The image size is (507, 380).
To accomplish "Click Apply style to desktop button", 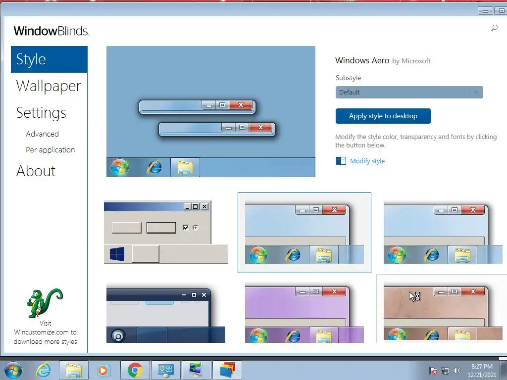I will click(383, 116).
